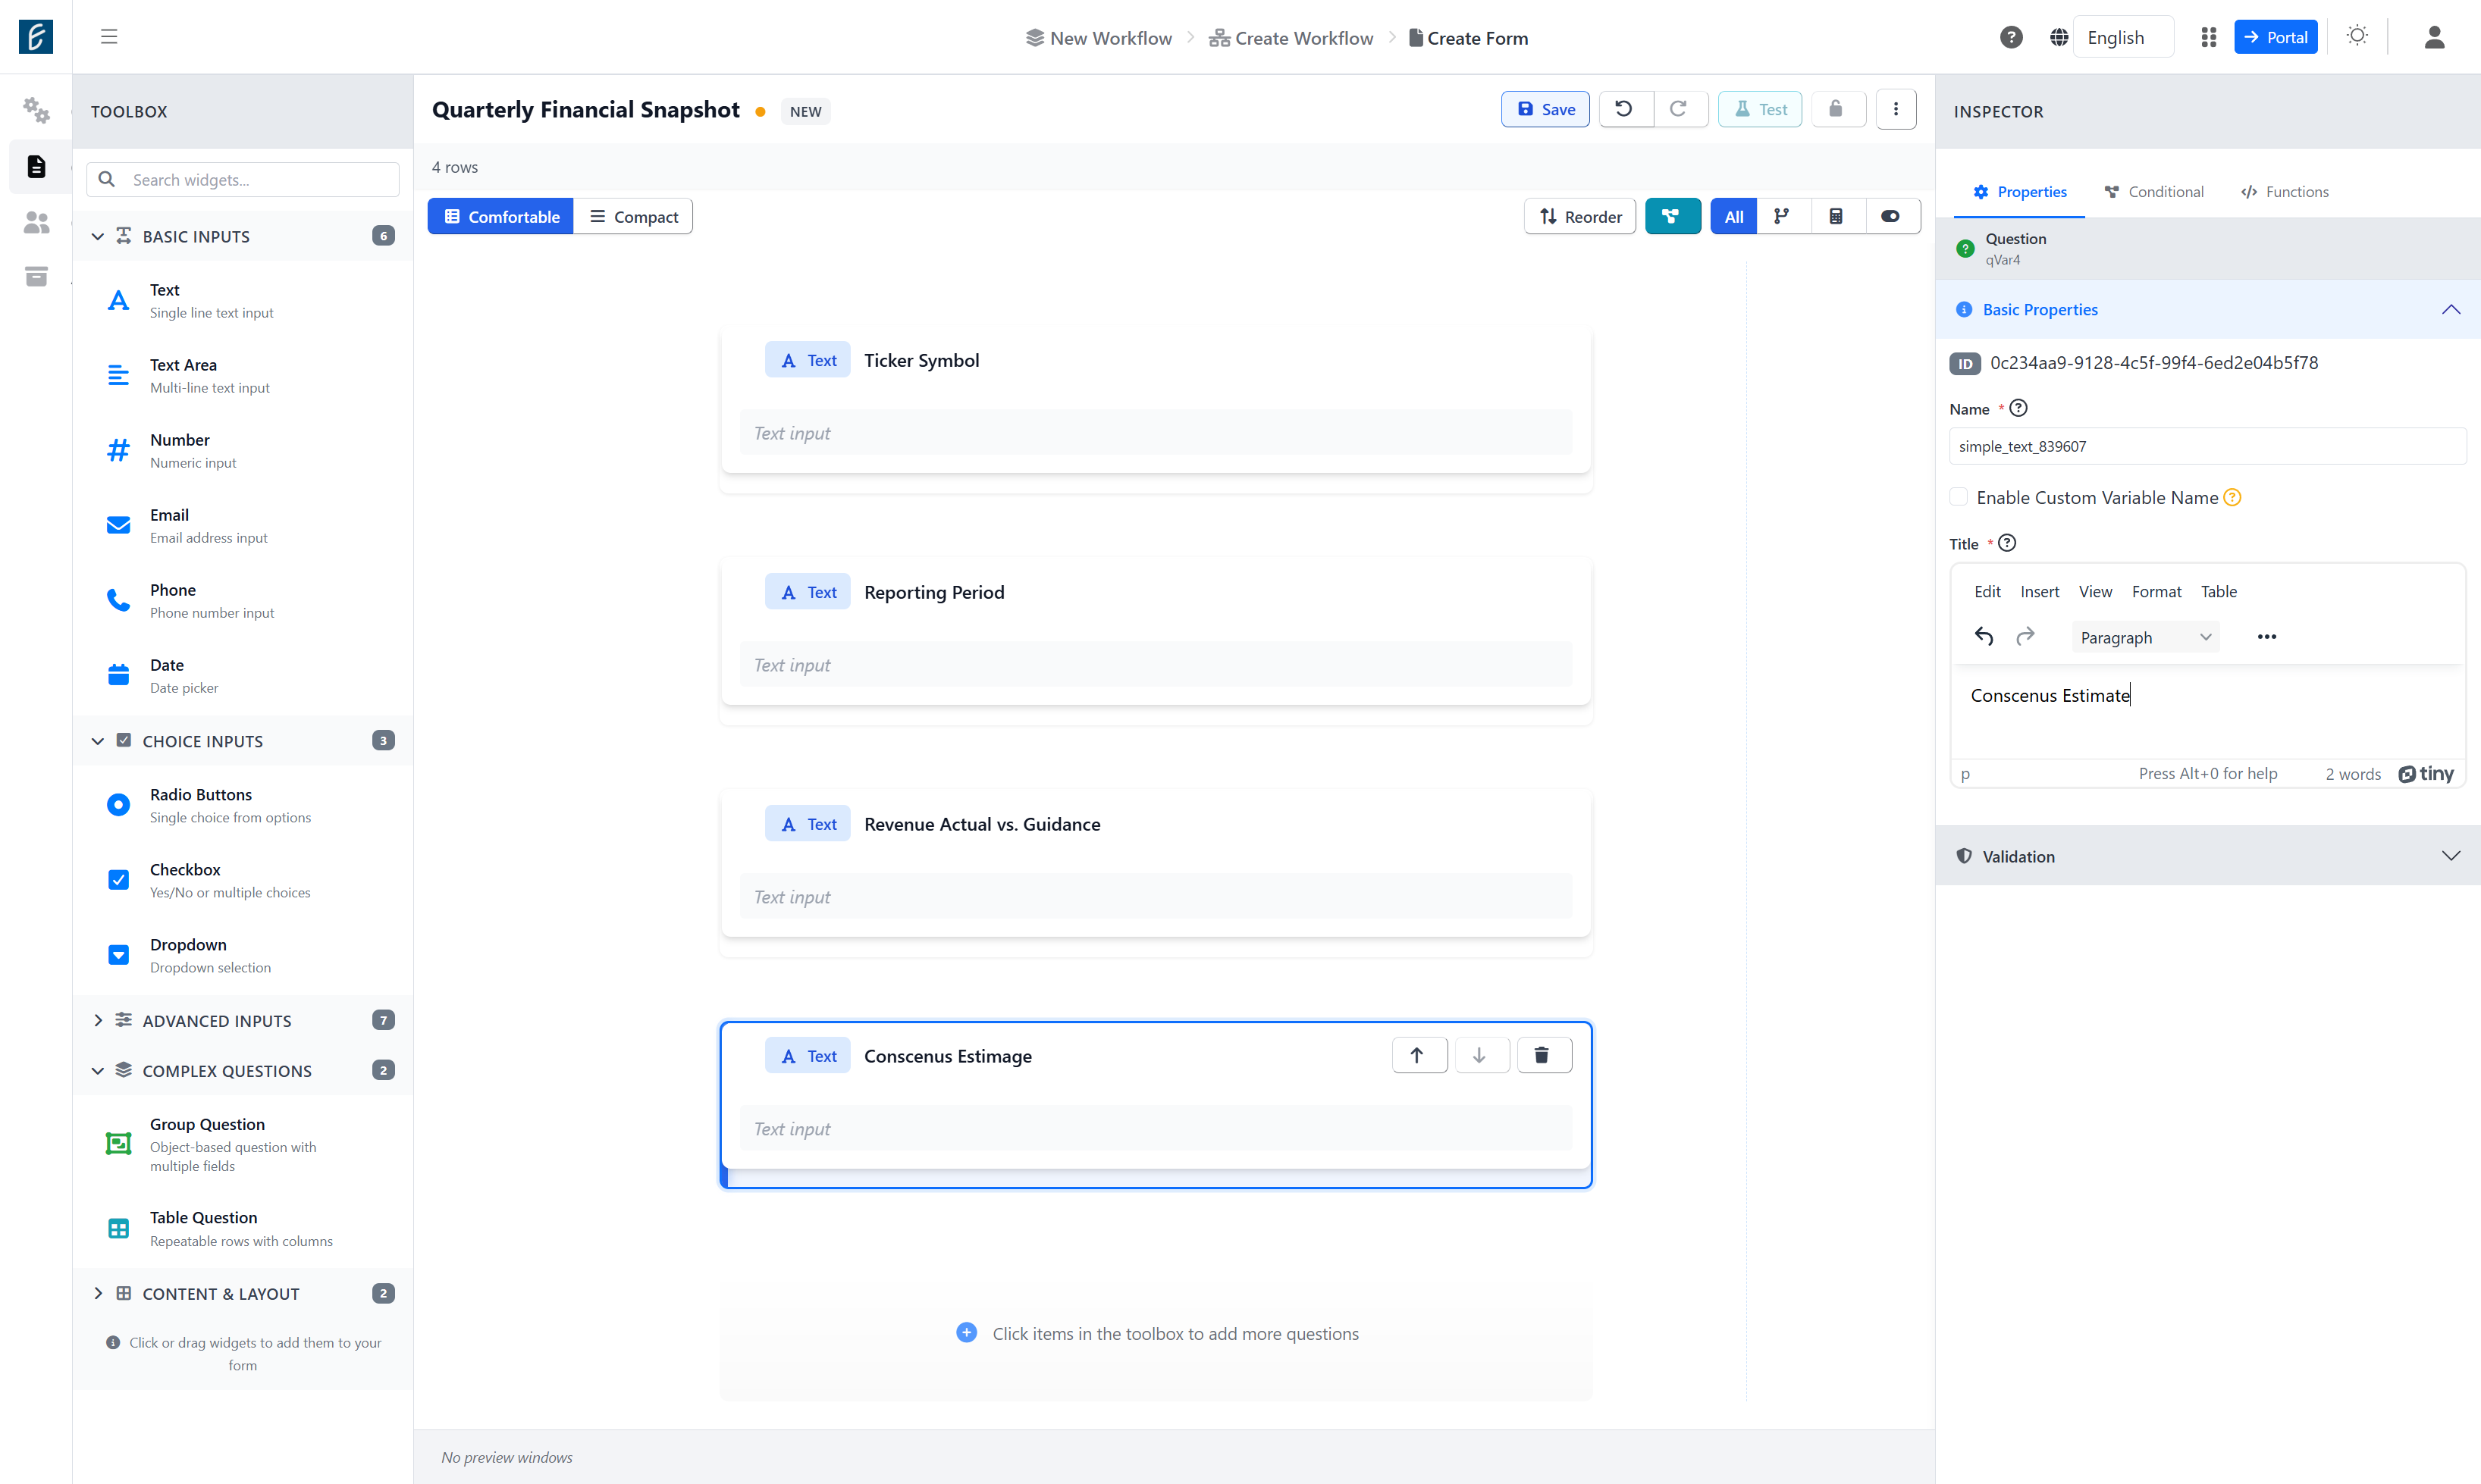
Task: Delete the Conscenus Estimage question
Action: (x=1544, y=1055)
